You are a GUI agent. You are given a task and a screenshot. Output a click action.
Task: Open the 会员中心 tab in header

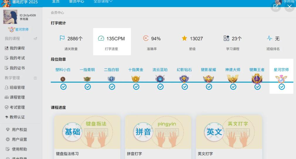click(76, 2)
